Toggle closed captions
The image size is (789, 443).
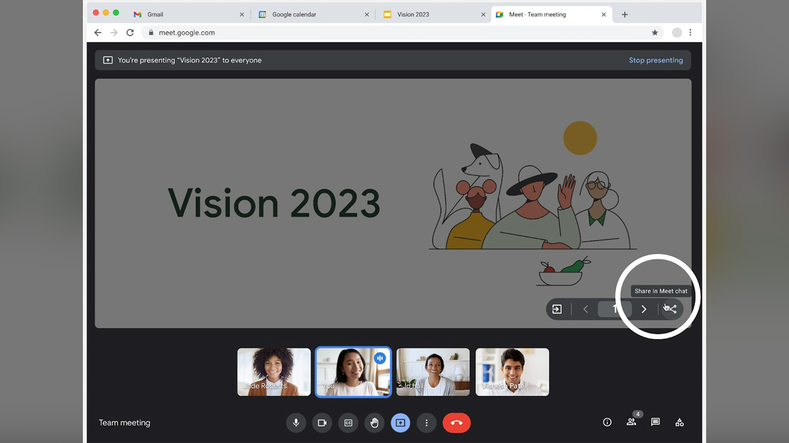tap(348, 423)
